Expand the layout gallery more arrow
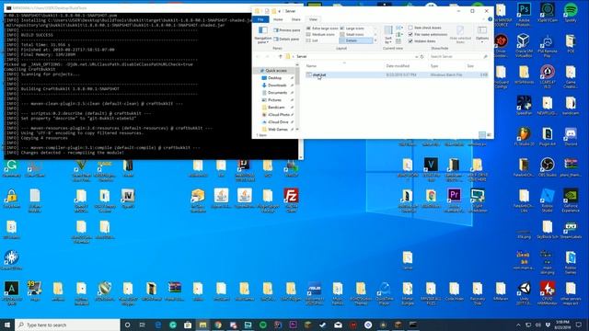This screenshot has height=331, width=589. 375,40
